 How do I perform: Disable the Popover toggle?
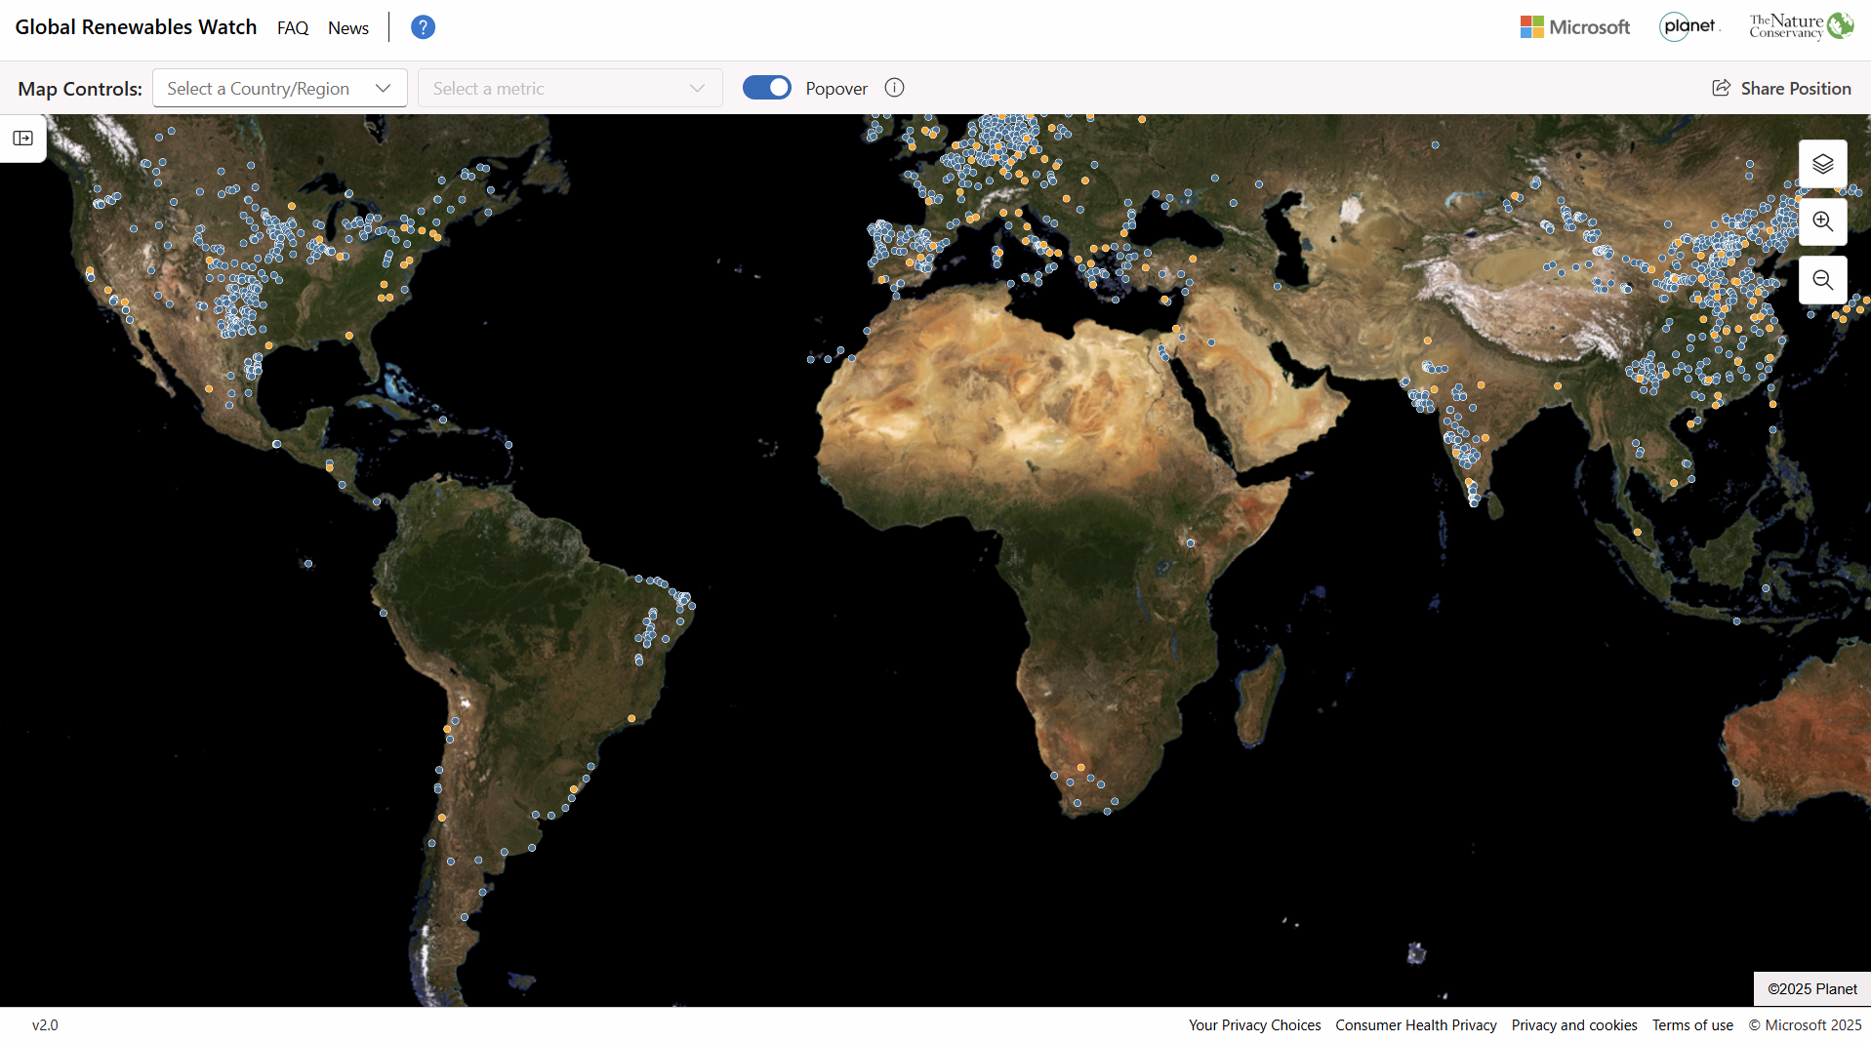coord(766,87)
